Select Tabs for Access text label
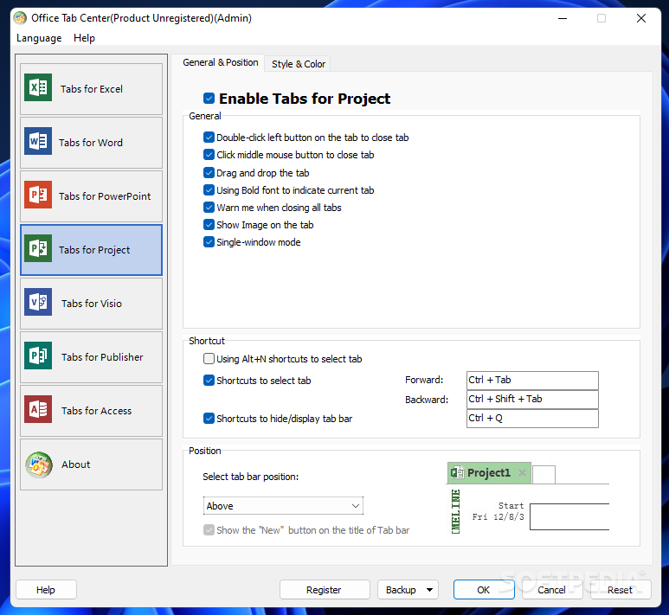Viewport: 669px width, 615px height. (96, 411)
